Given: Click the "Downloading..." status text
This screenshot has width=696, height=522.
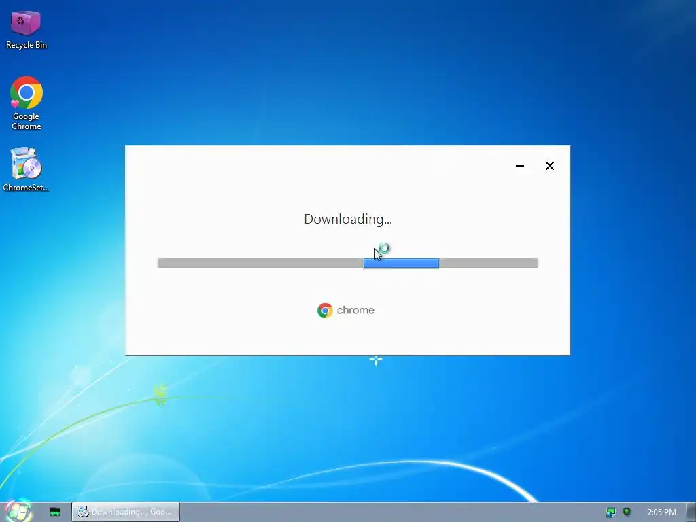Looking at the screenshot, I should [x=348, y=220].
